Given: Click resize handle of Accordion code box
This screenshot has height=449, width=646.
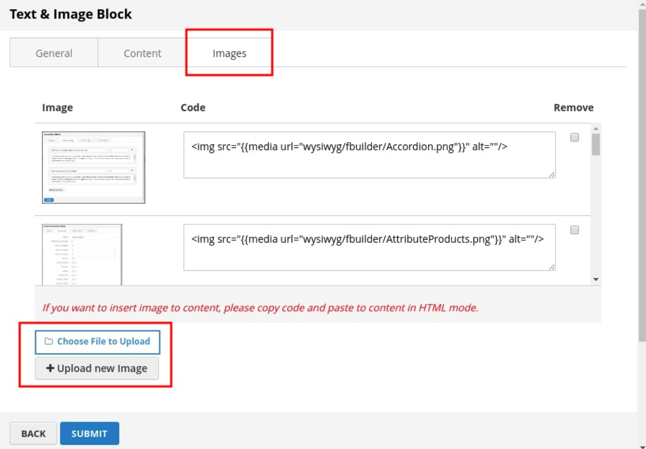Looking at the screenshot, I should click(552, 174).
